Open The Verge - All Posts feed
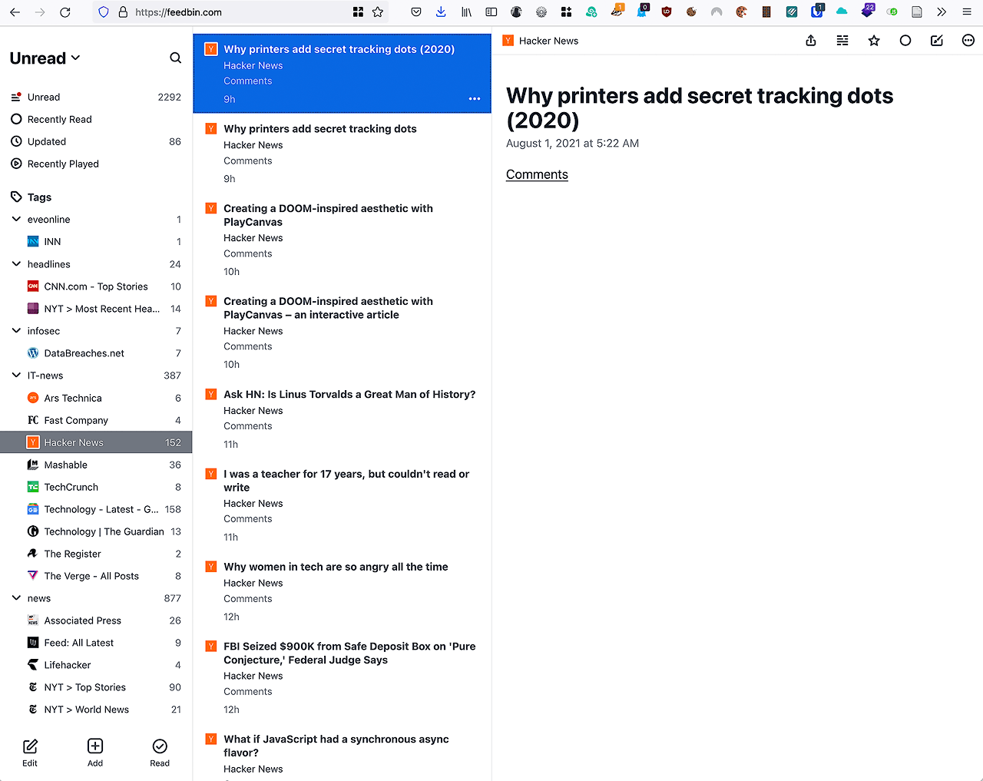983x781 pixels. coord(96,576)
